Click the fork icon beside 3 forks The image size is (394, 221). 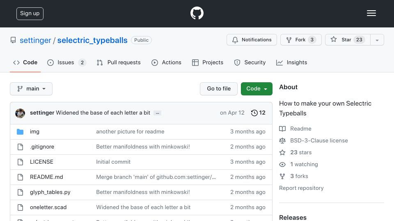(x=282, y=176)
